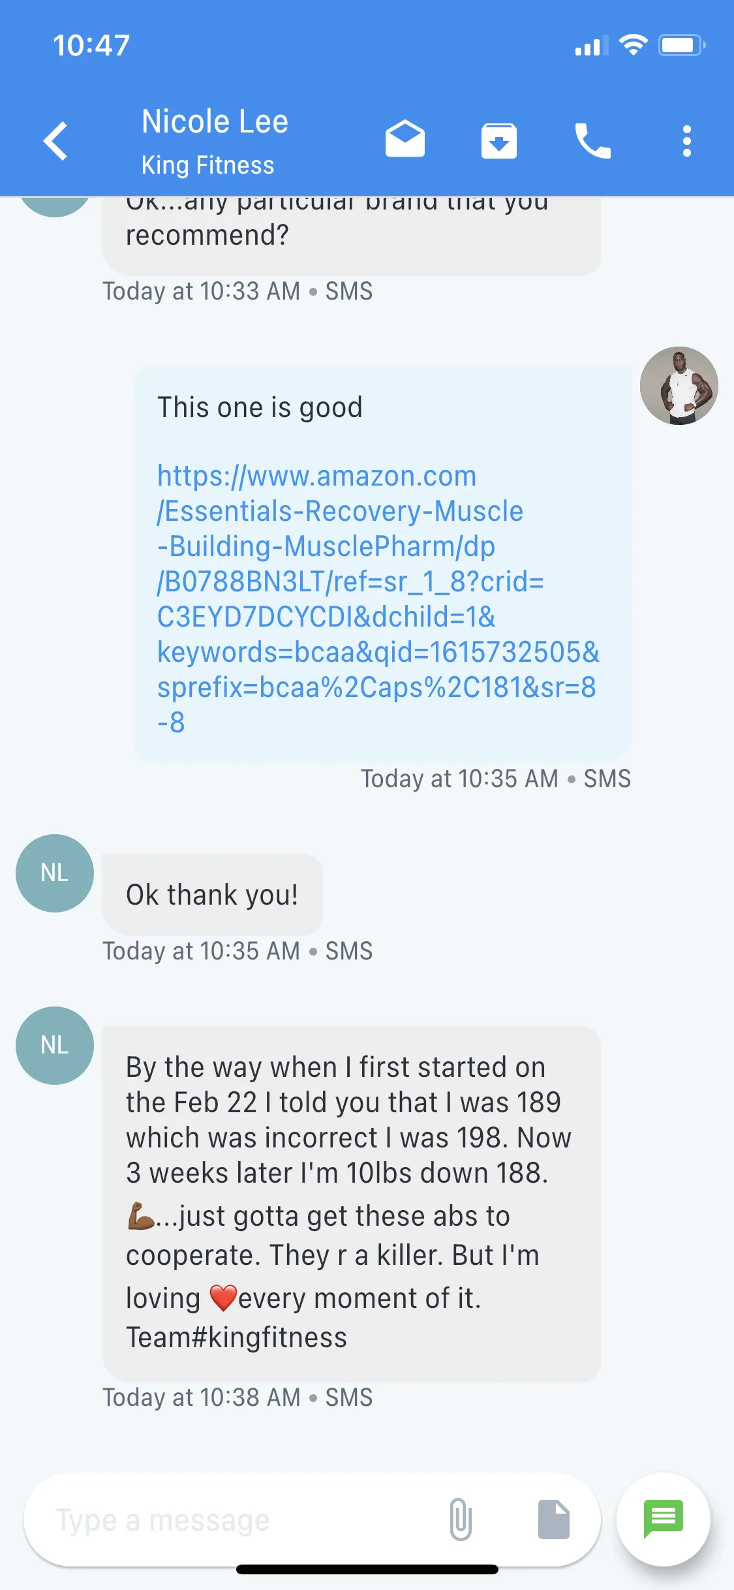The width and height of the screenshot is (734, 1590).
Task: Attach a file with the paperclip icon
Action: pyautogui.click(x=461, y=1520)
